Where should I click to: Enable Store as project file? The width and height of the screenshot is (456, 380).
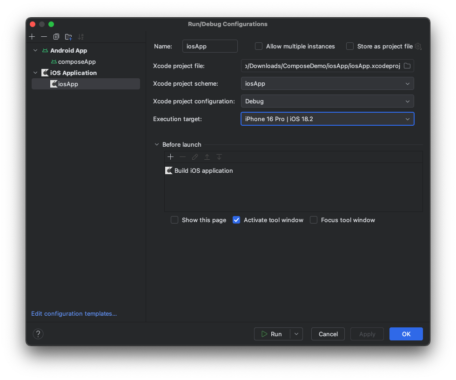[350, 46]
